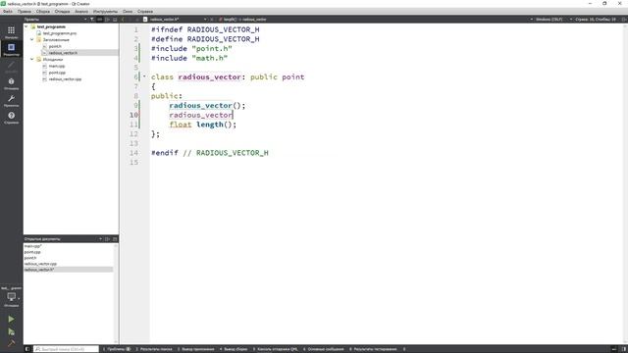Open the Welcome (Начало) mode
The height and width of the screenshot is (353, 628).
[x=11, y=32]
